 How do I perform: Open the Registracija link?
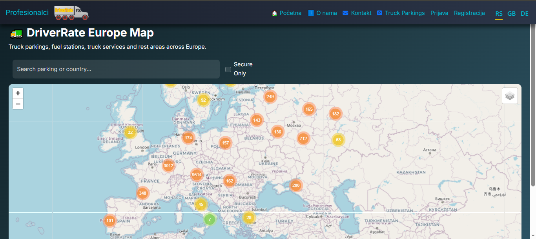[x=469, y=13]
